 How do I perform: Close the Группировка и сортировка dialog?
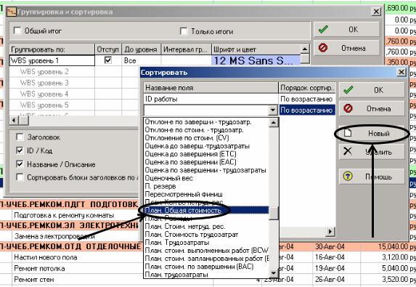click(376, 12)
